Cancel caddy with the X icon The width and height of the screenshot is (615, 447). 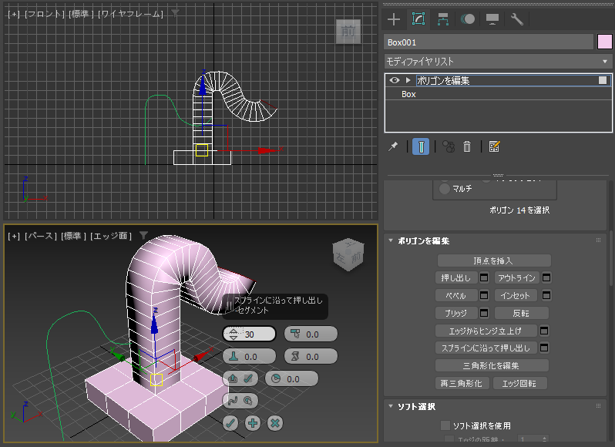[x=275, y=423]
